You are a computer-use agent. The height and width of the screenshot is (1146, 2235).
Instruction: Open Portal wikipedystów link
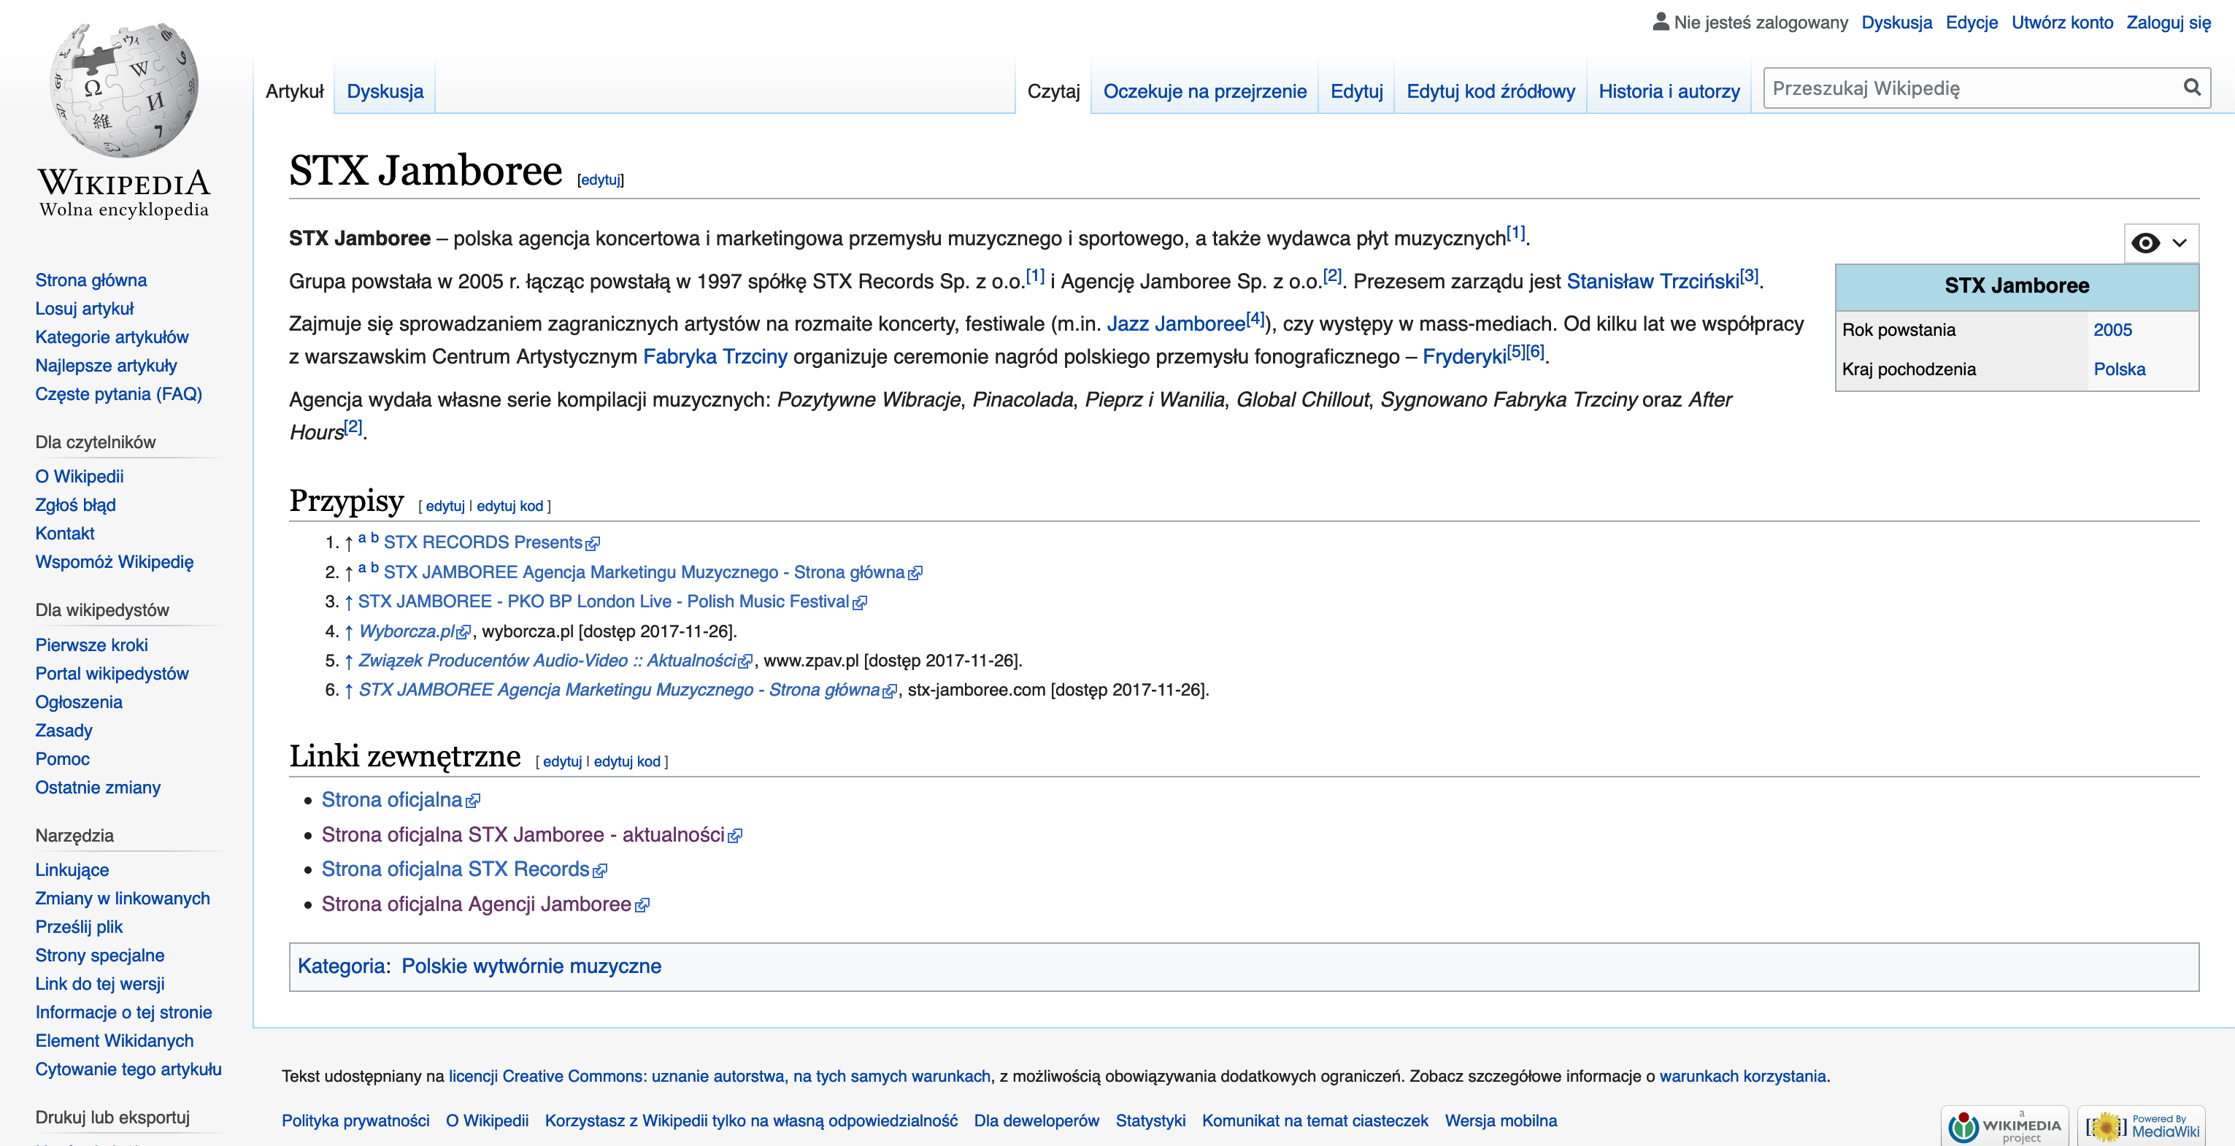pyautogui.click(x=112, y=673)
